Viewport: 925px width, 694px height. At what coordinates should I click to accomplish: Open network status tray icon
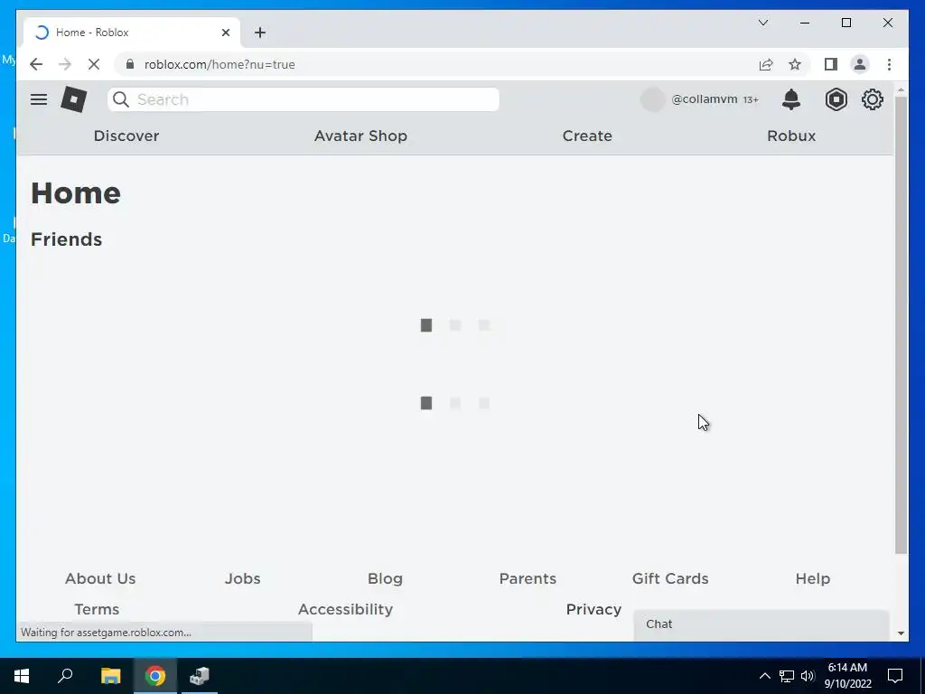point(787,676)
